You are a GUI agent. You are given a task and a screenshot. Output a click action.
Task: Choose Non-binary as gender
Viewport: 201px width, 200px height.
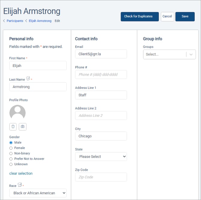[x=11, y=153]
